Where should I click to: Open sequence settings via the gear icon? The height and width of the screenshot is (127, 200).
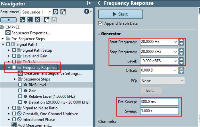(x=56, y=12)
